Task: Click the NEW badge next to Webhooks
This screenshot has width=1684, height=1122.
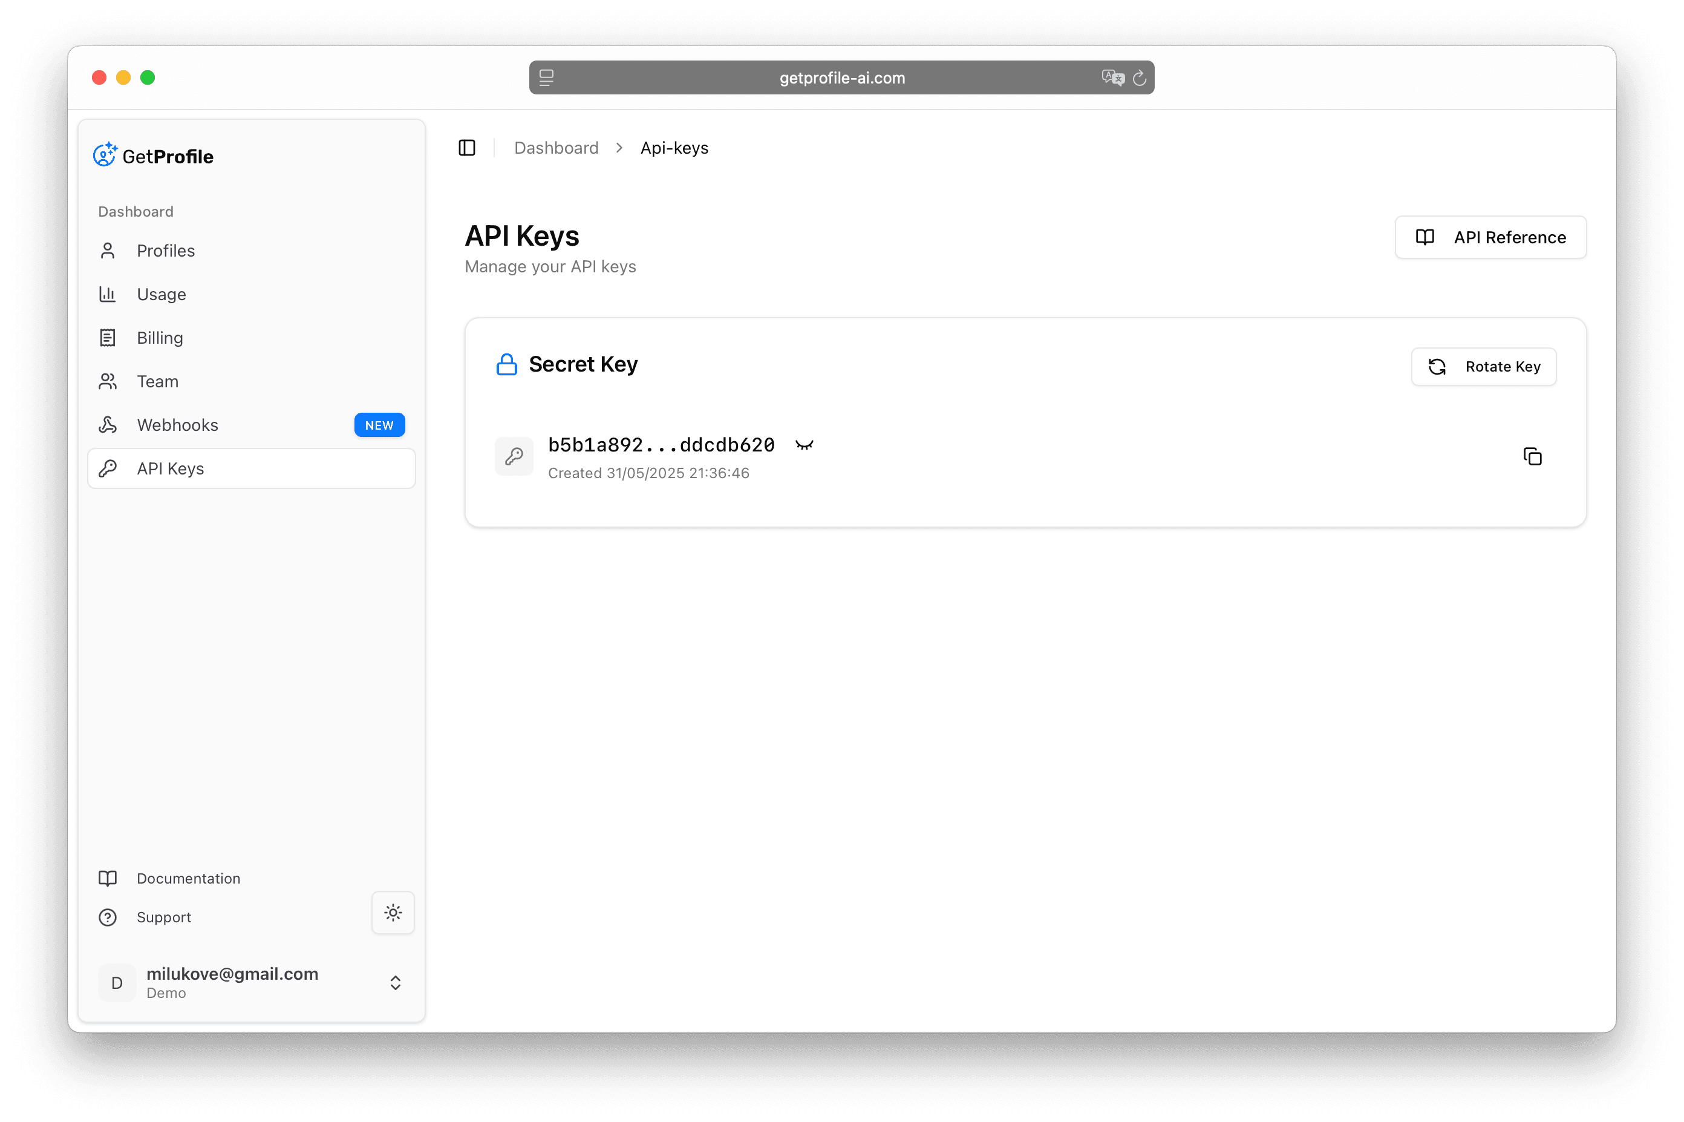Action: point(379,424)
